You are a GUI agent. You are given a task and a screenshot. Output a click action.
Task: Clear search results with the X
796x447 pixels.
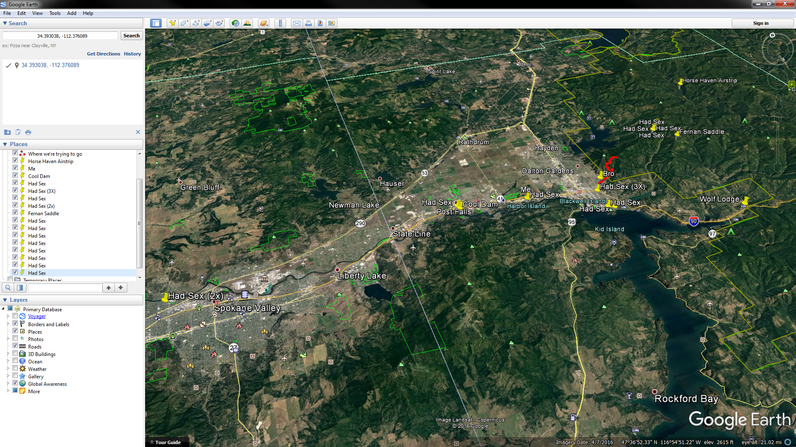click(x=138, y=132)
